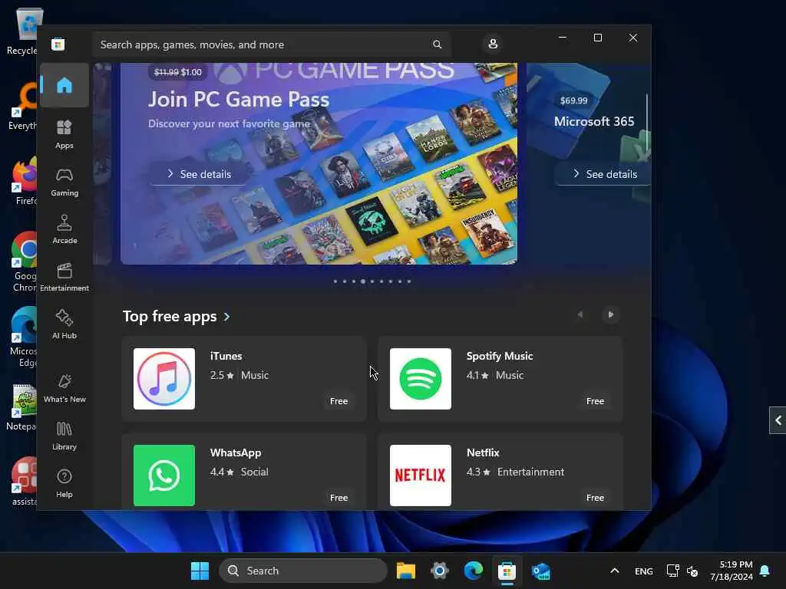
Task: Open the Apps section
Action: (x=64, y=134)
